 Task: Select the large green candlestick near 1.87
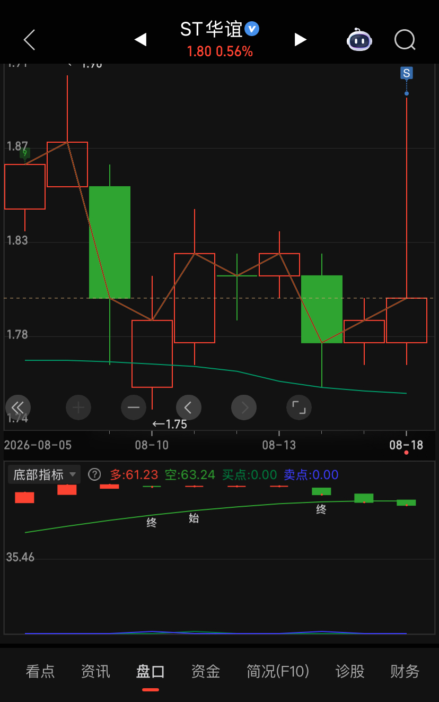110,242
